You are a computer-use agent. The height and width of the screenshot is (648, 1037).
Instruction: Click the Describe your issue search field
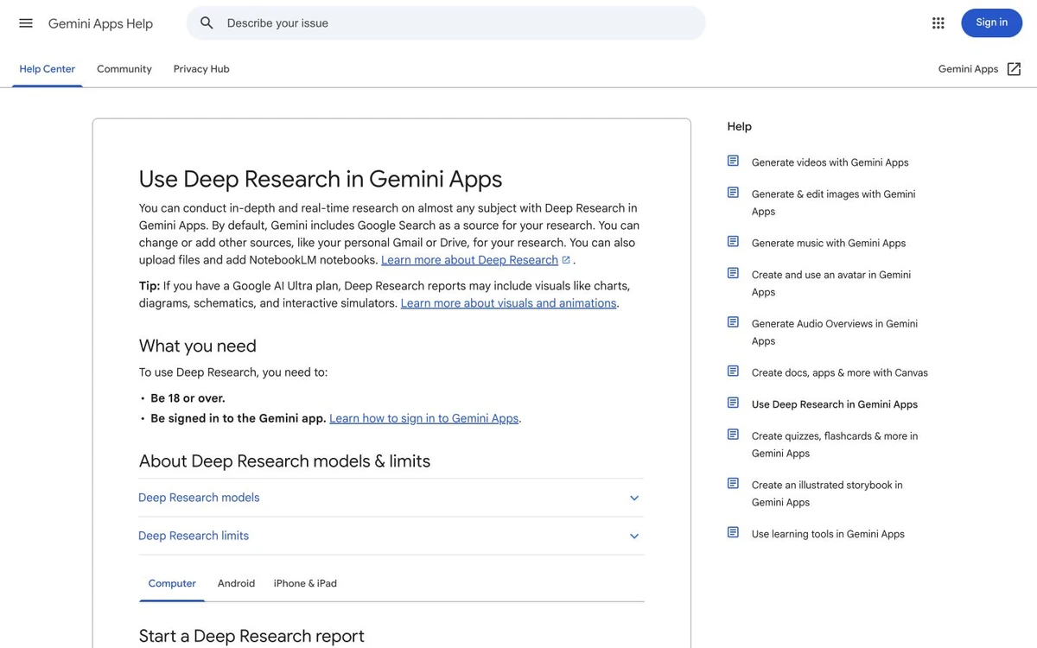click(x=446, y=23)
